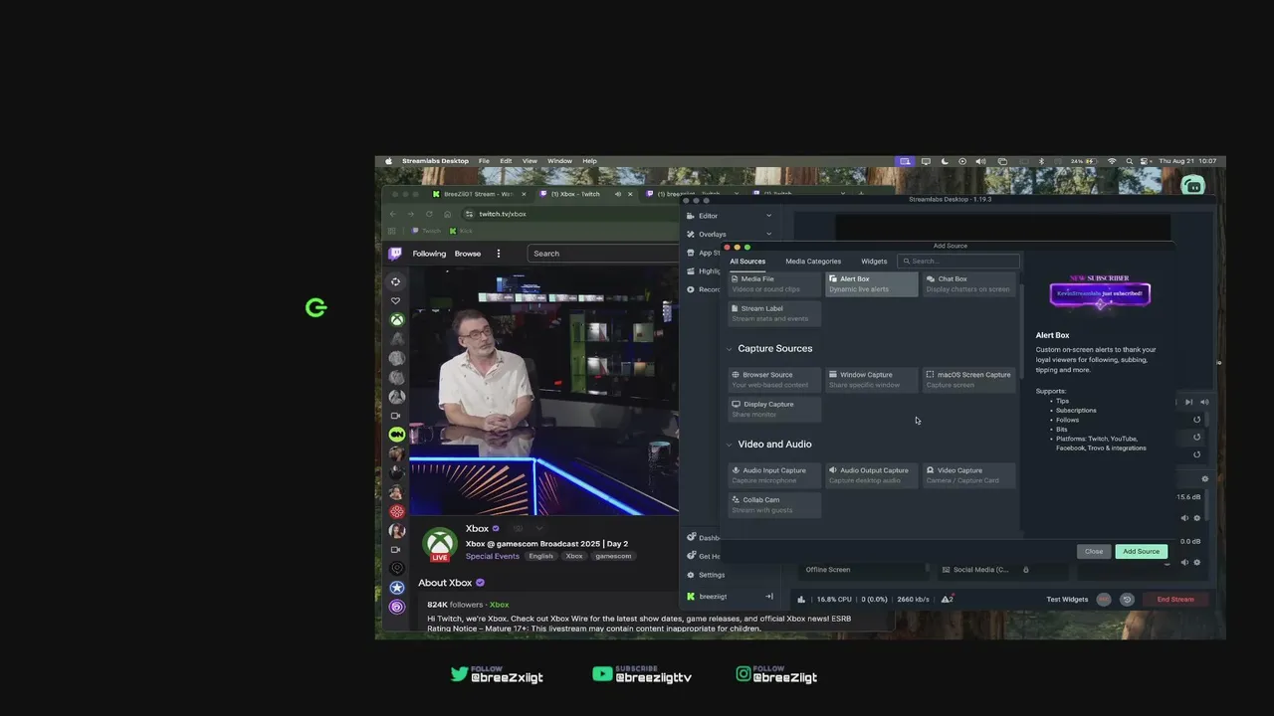This screenshot has width=1274, height=716.
Task: Select macOS Screen Capture source
Action: [x=968, y=379]
